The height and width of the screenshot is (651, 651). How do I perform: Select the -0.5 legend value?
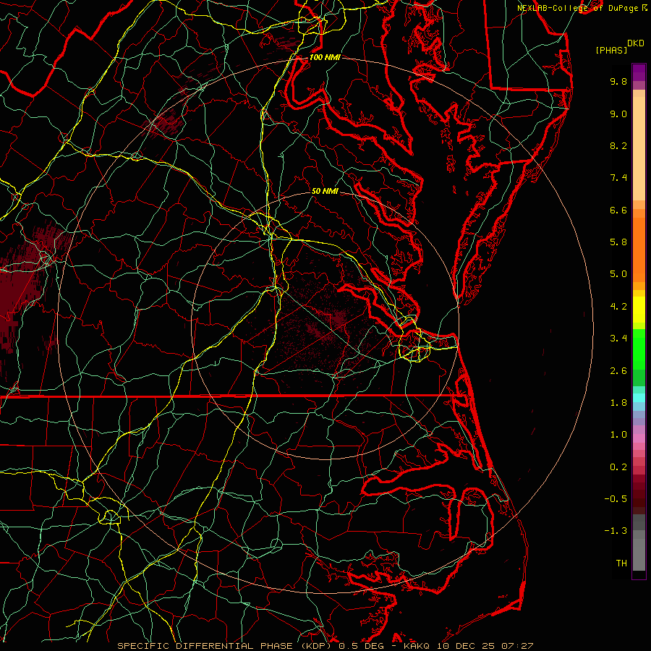tap(616, 499)
